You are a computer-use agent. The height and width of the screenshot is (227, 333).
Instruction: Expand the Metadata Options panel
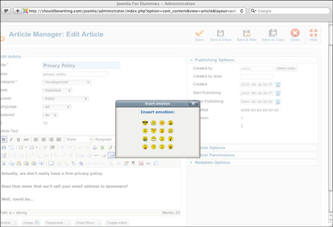[x=212, y=162]
